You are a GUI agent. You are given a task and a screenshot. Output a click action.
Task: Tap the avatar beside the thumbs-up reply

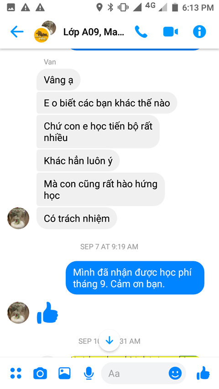[18, 312]
